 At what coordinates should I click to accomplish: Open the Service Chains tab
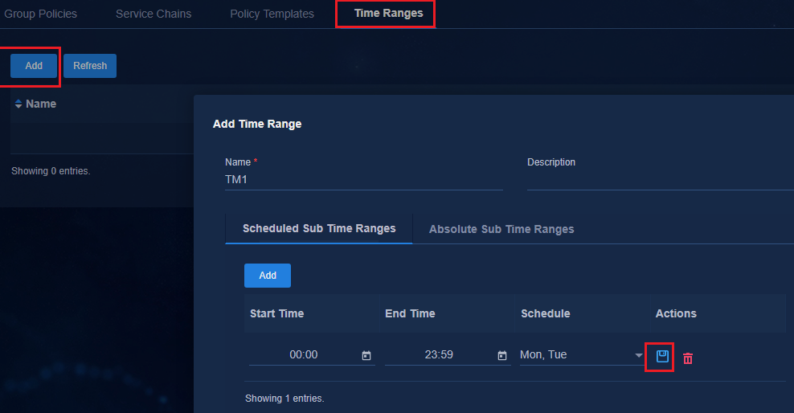click(x=153, y=14)
